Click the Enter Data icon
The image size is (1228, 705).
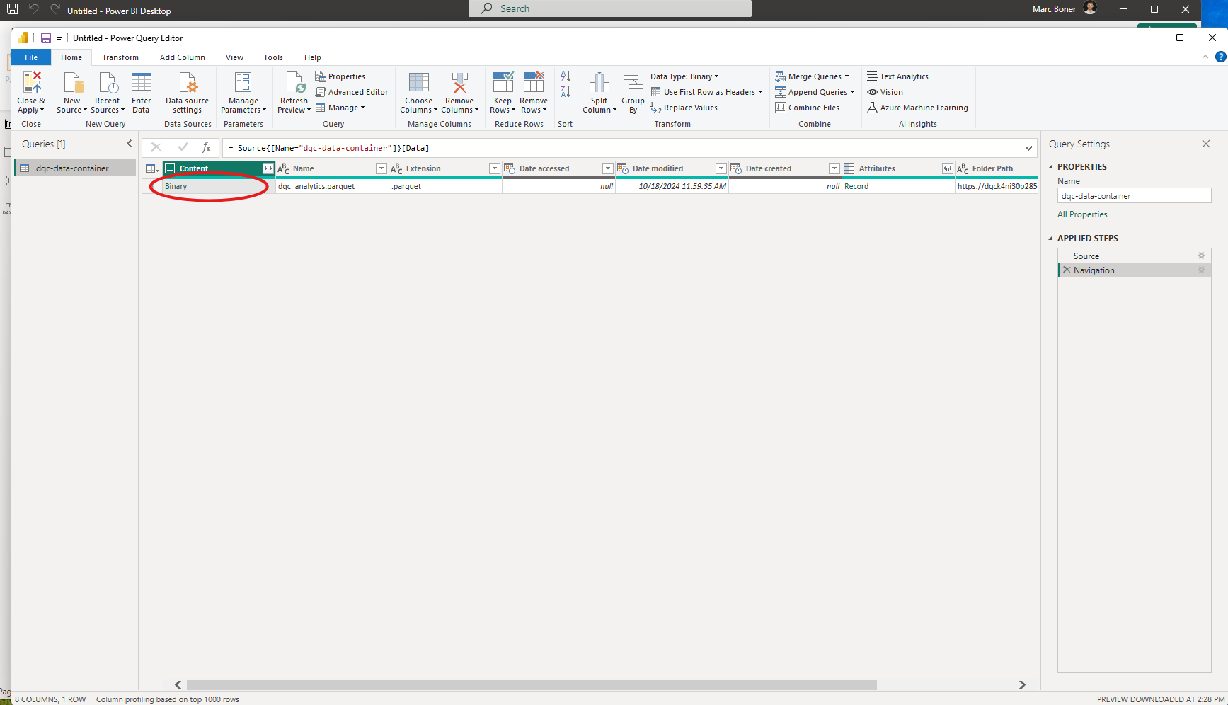142,83
